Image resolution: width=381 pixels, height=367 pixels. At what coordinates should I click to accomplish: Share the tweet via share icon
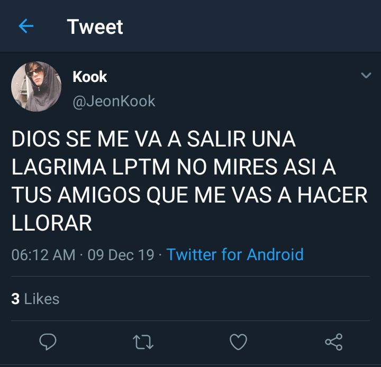pyautogui.click(x=334, y=342)
